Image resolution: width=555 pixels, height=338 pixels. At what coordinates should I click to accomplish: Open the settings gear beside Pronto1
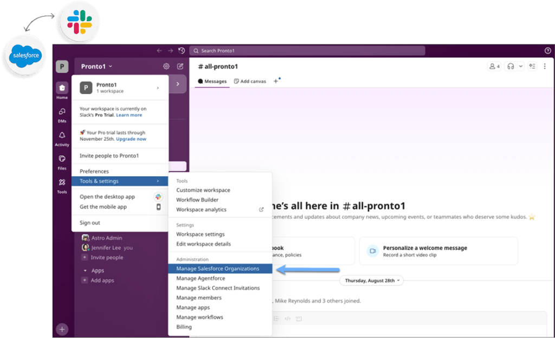pyautogui.click(x=166, y=66)
